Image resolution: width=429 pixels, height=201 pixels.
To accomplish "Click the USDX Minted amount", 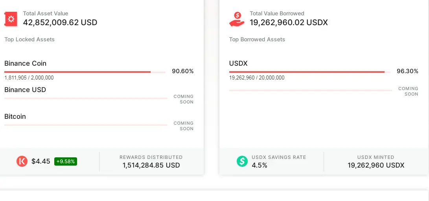I will [376, 165].
